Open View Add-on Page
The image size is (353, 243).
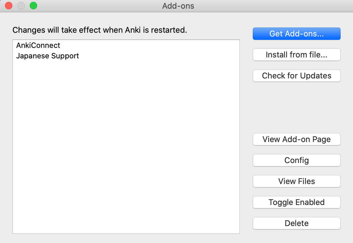pyautogui.click(x=296, y=139)
